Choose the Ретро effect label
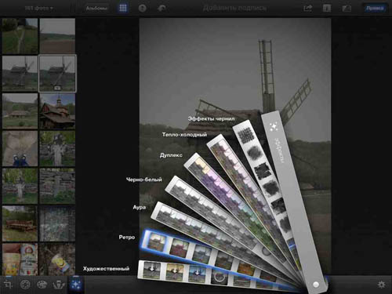This screenshot has height=294, width=392. pyautogui.click(x=127, y=238)
